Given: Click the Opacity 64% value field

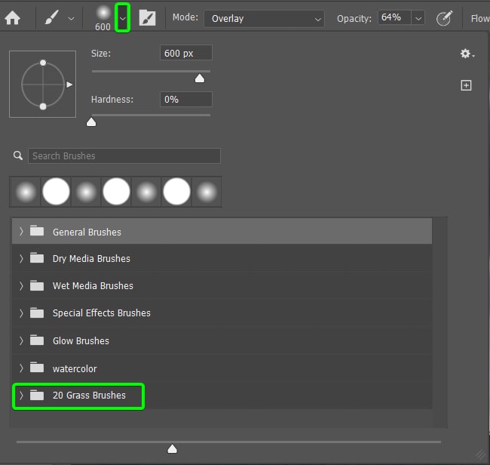Looking at the screenshot, I should tap(394, 17).
